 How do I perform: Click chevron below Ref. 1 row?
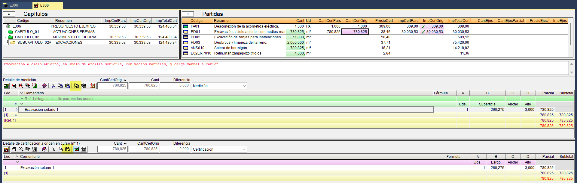click(x=22, y=104)
